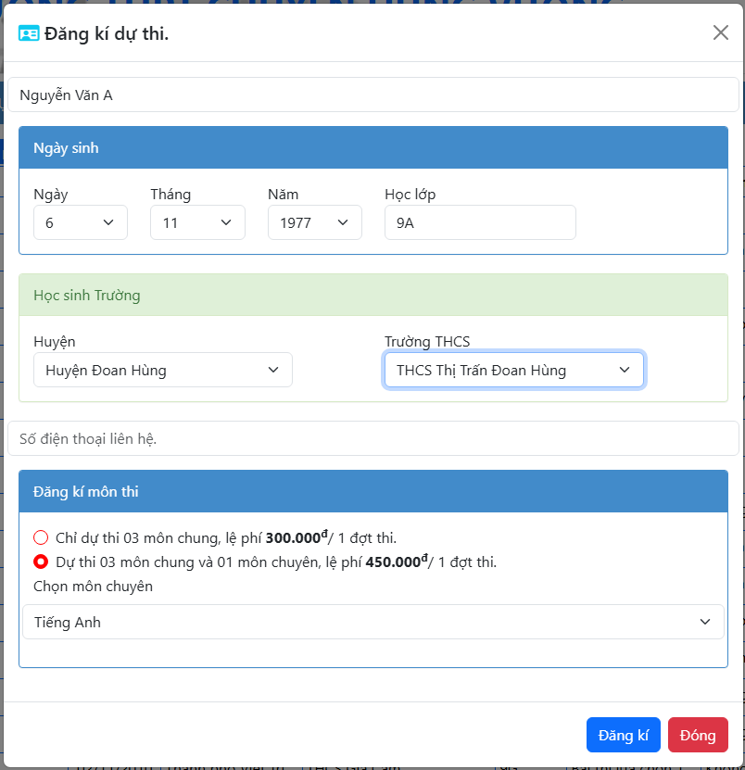Open the Chọn môn chuyên subject dropdown

[x=372, y=622]
